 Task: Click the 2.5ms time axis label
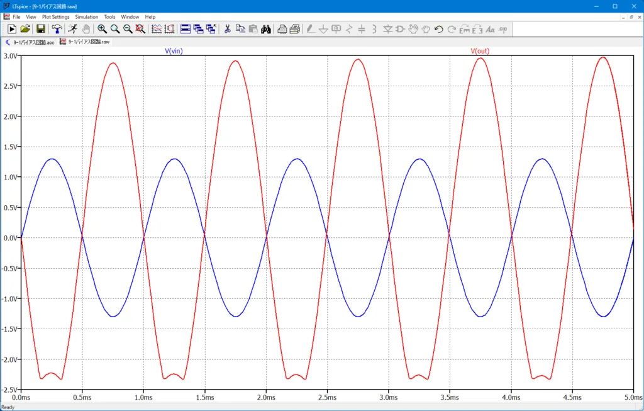[327, 397]
